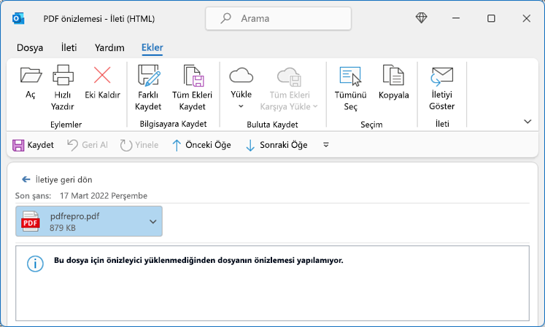Click Önceki Öğe up arrow
The image size is (545, 327).
177,145
